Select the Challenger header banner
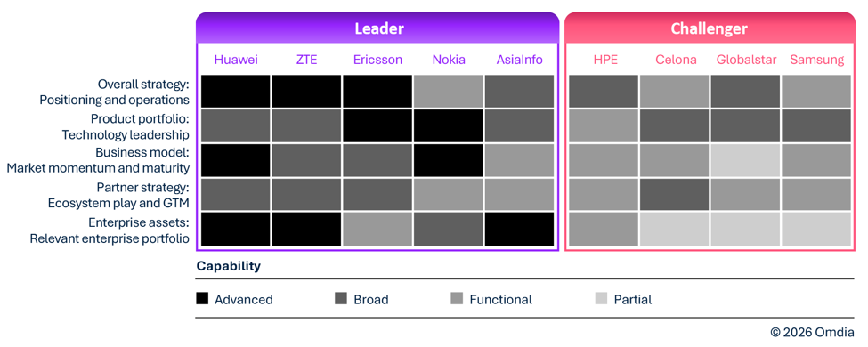This screenshot has width=868, height=347. coord(710,28)
